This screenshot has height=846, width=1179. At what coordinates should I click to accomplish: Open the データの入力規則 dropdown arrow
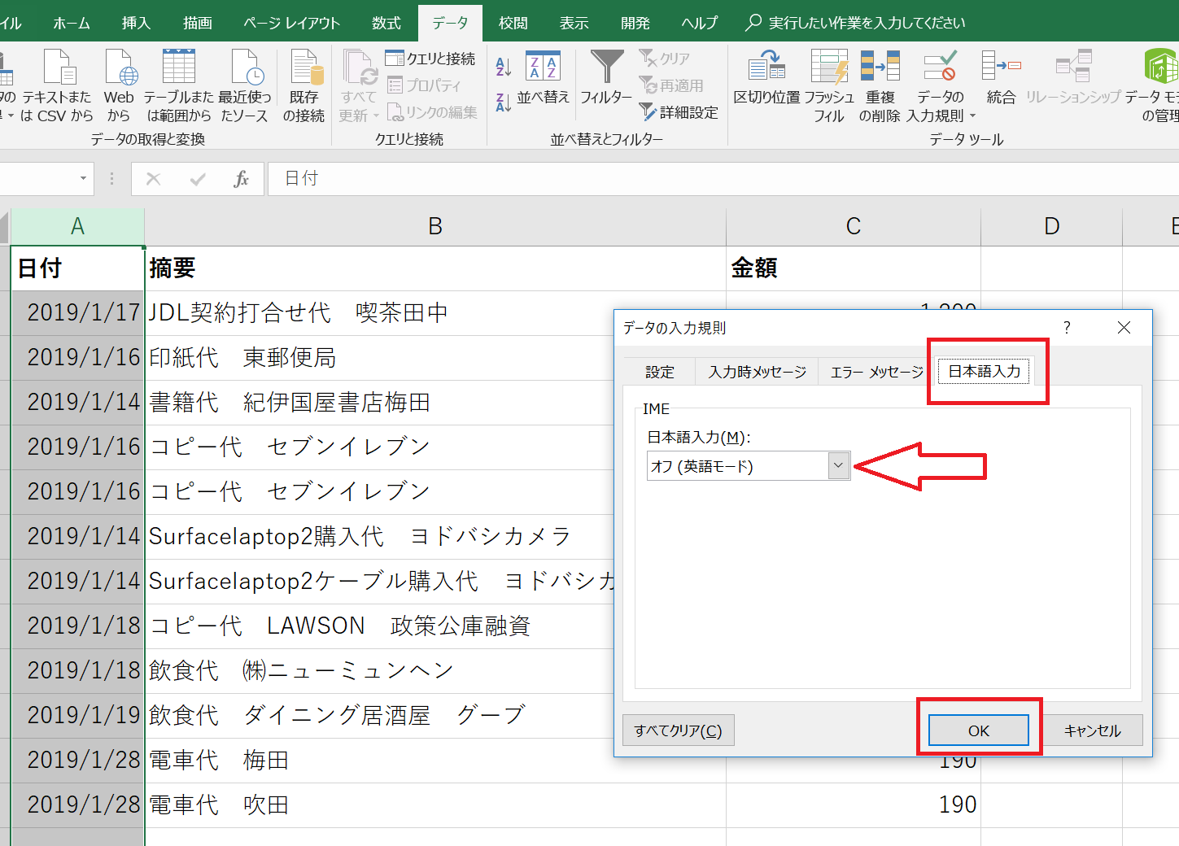pyautogui.click(x=972, y=116)
